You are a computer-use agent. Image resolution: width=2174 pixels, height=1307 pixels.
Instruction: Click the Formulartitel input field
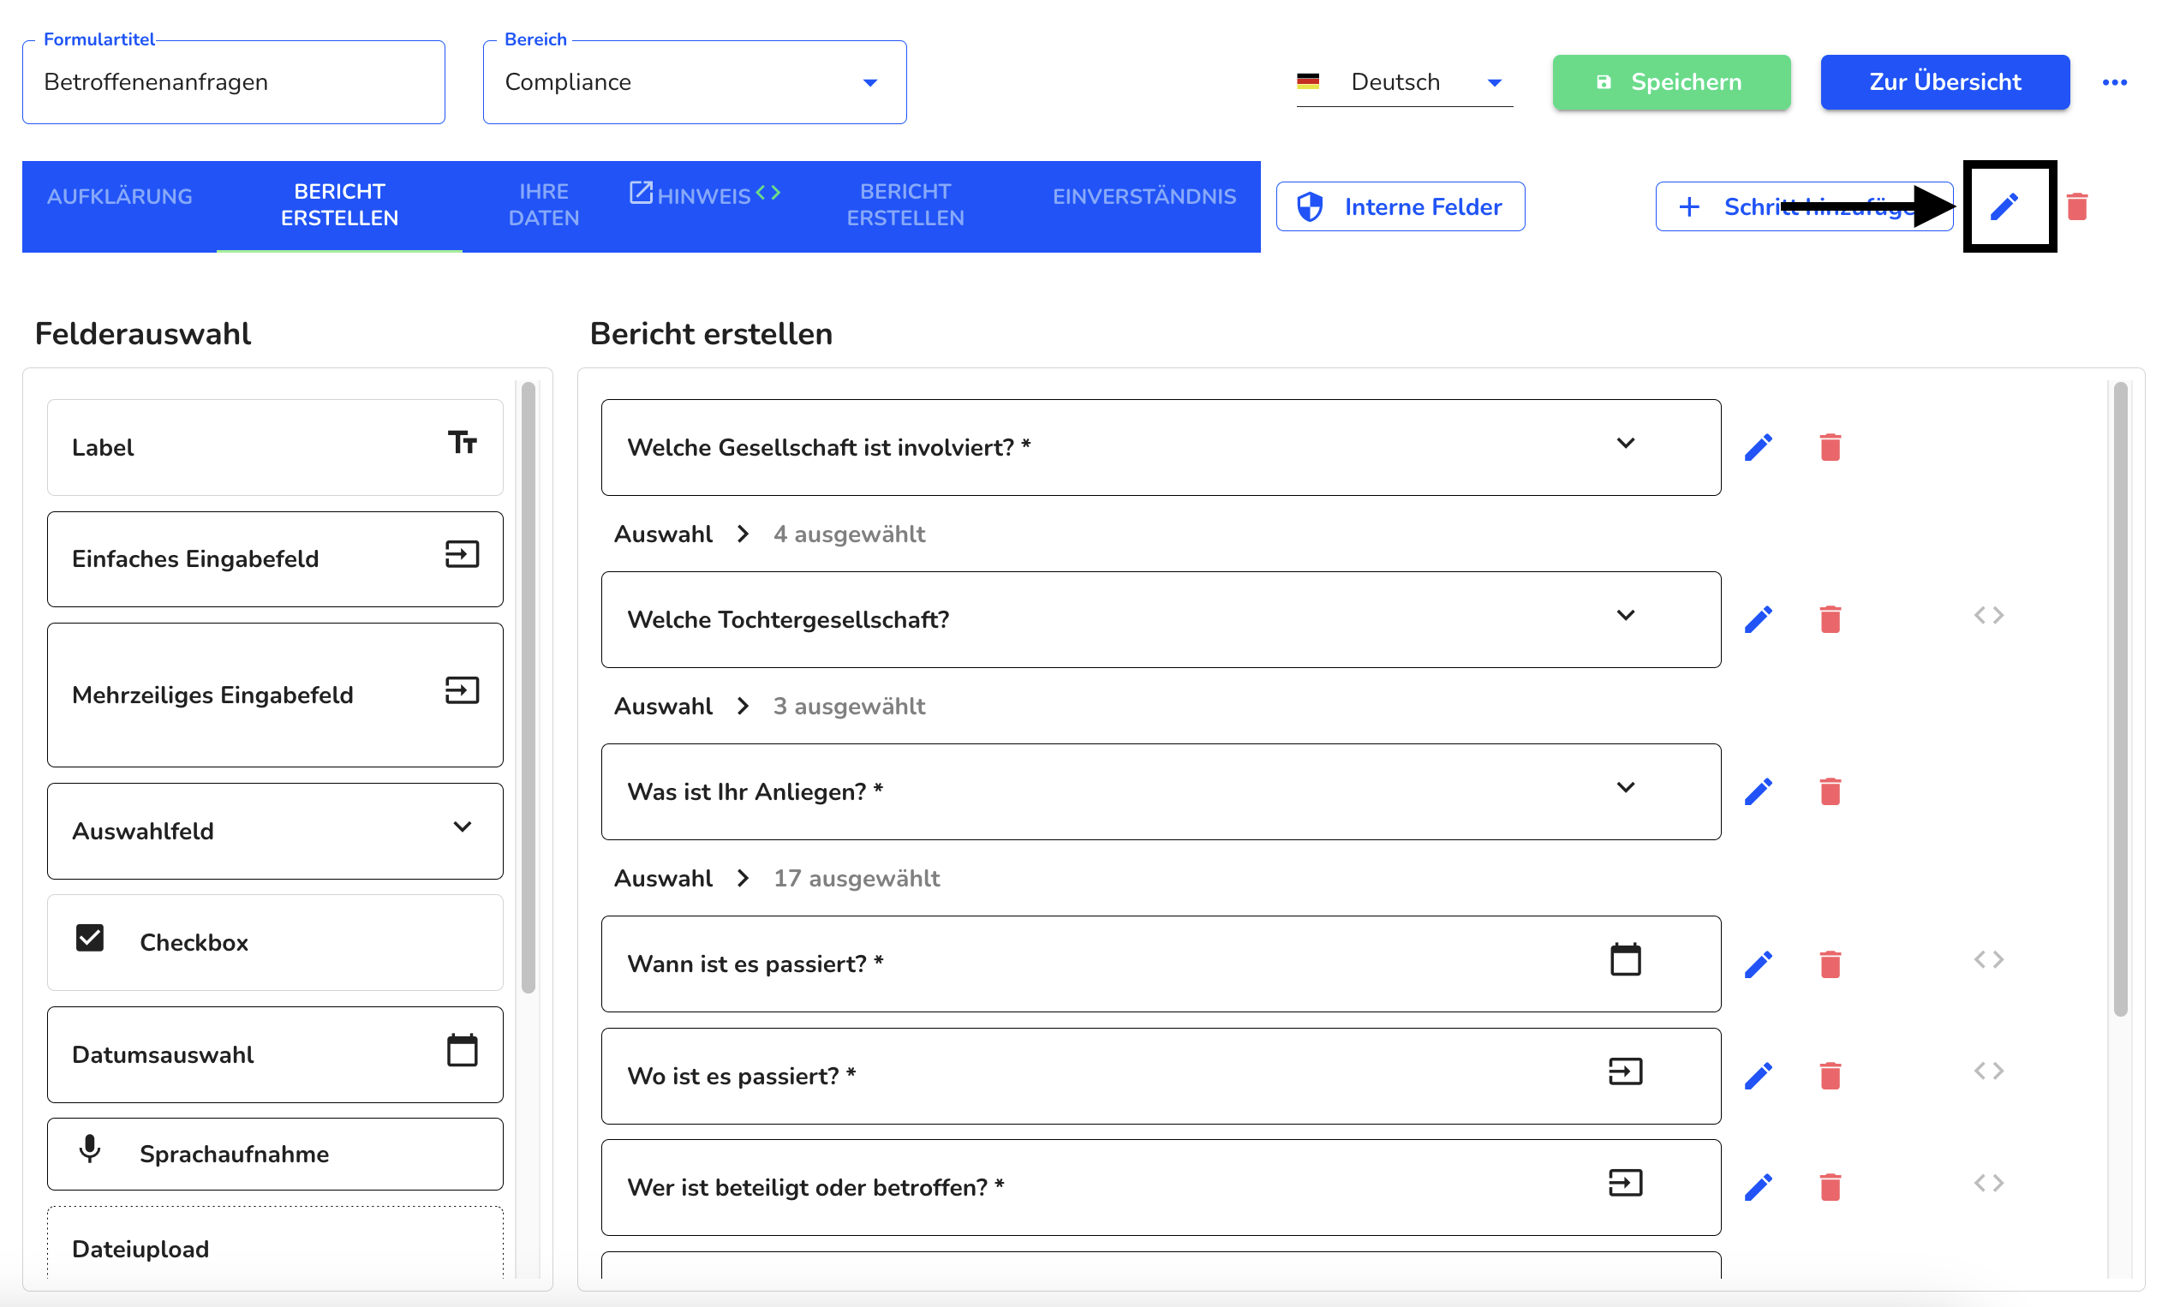[234, 82]
